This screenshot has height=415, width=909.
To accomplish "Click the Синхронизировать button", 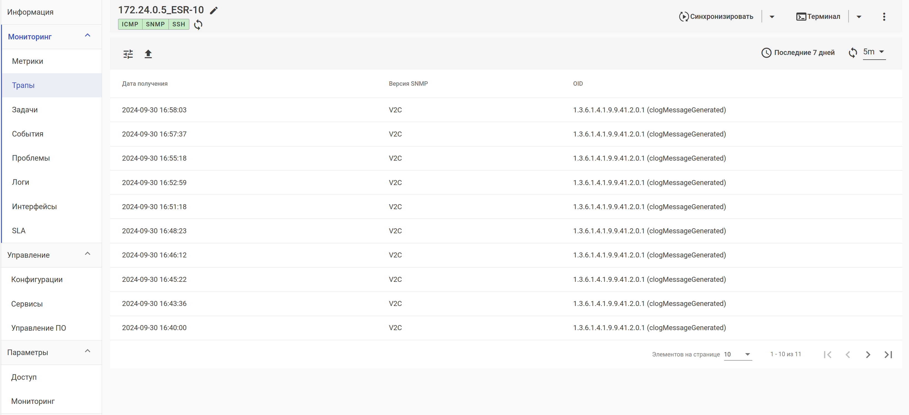I will tap(716, 17).
